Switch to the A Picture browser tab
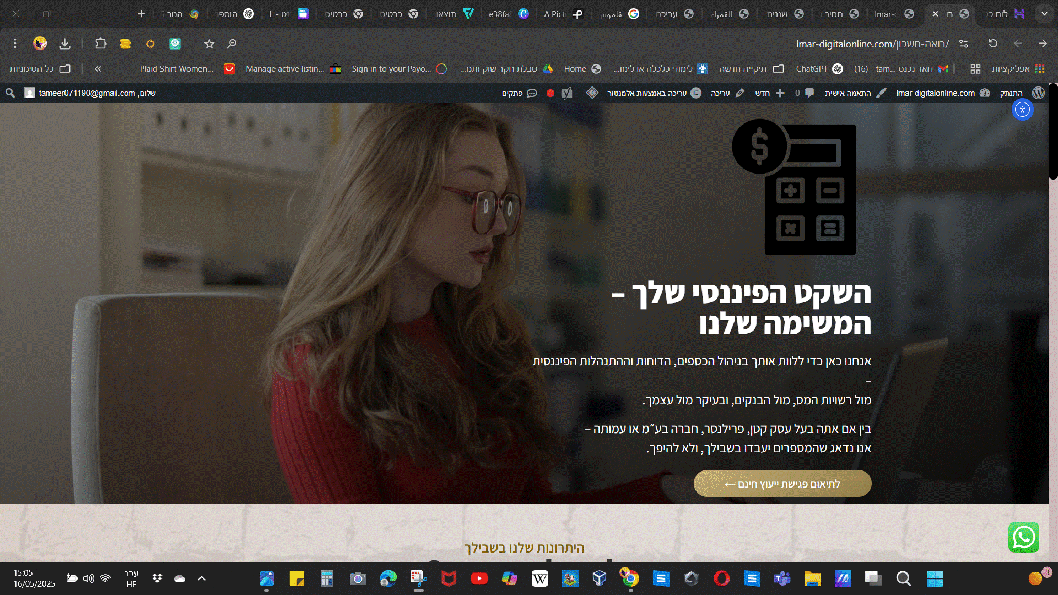1058x595 pixels. pyautogui.click(x=563, y=14)
